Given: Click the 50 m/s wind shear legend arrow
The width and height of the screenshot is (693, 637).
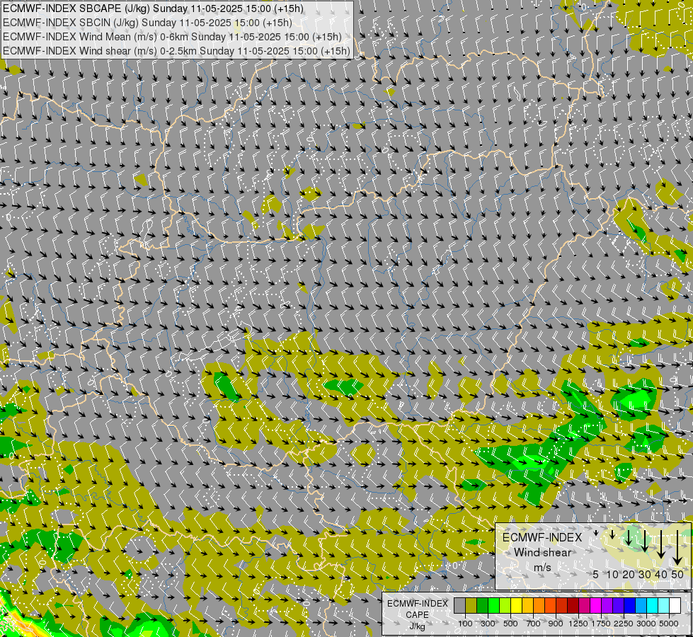Looking at the screenshot, I should click(x=677, y=548).
